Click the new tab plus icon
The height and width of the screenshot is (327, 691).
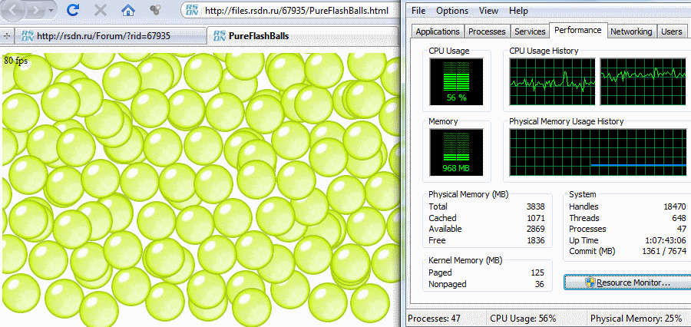pyautogui.click(x=7, y=36)
